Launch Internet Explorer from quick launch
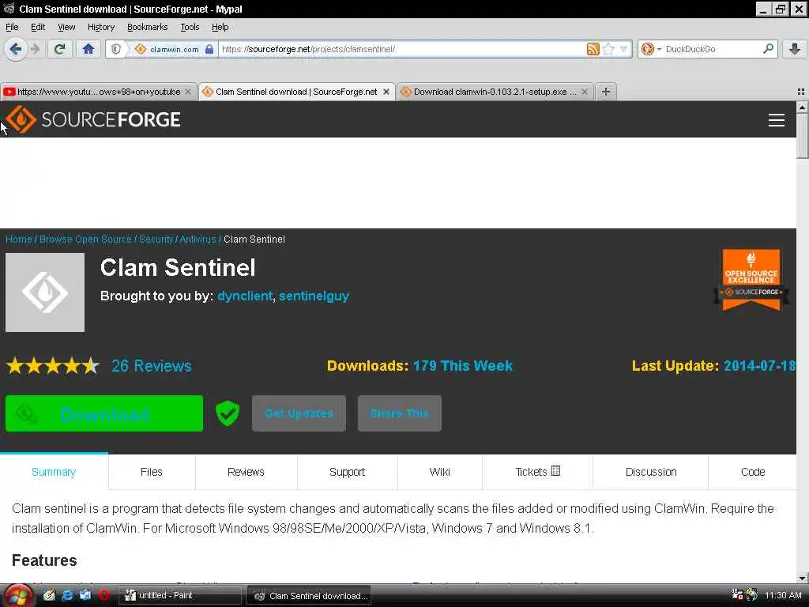The height and width of the screenshot is (607, 809). tap(67, 595)
